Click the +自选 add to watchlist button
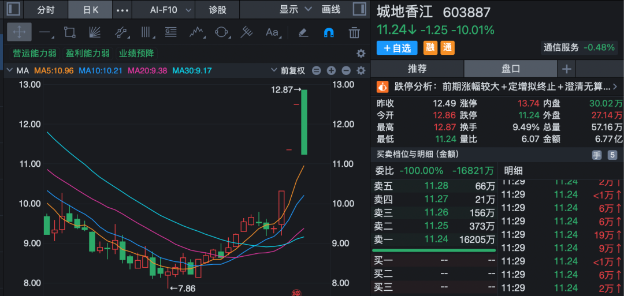624x296 pixels. click(x=397, y=48)
